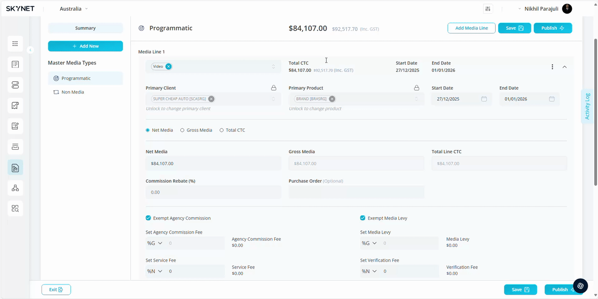Uncheck Exempt Media Levy checkbox
Image resolution: width=598 pixels, height=299 pixels.
point(363,218)
